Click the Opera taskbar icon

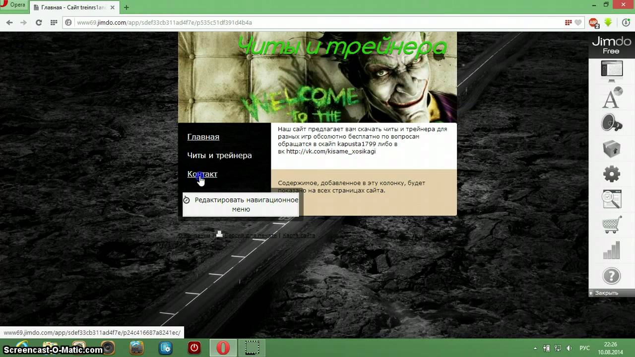[223, 348]
